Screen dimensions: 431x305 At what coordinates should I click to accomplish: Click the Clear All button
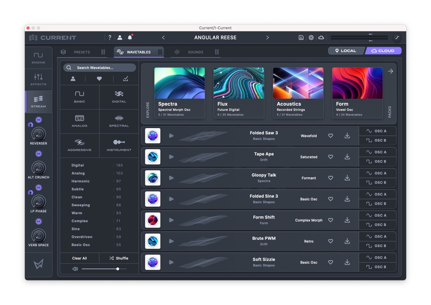click(x=80, y=258)
